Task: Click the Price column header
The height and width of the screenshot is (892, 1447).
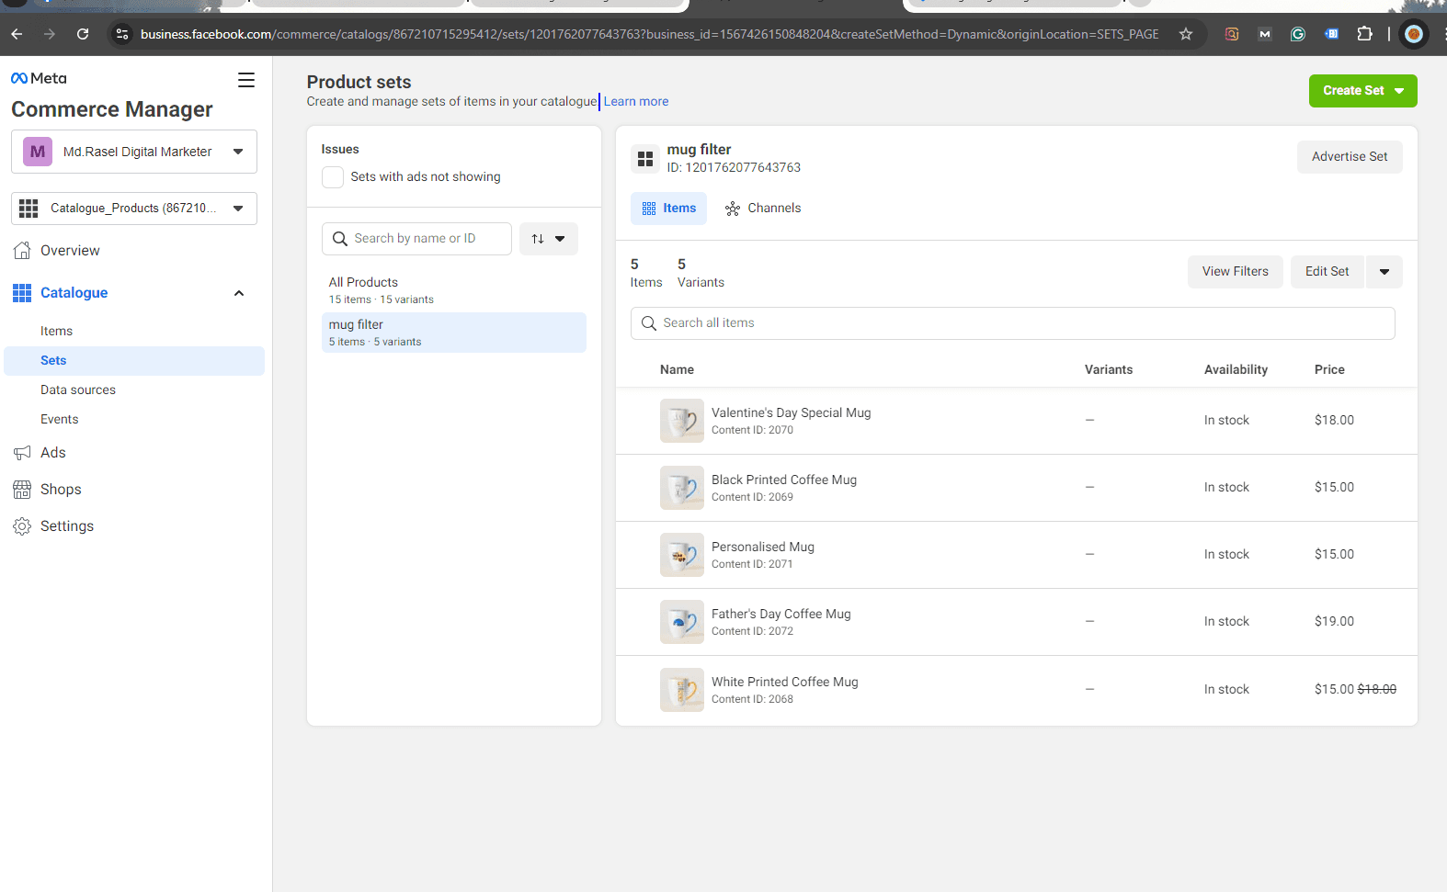Action: coord(1329,369)
